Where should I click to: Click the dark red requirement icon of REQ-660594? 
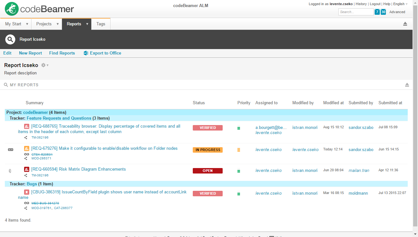pos(27,169)
